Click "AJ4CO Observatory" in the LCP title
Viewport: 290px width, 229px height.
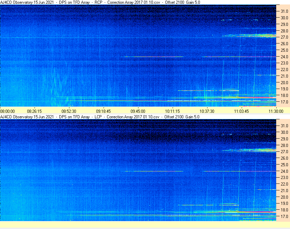17,117
